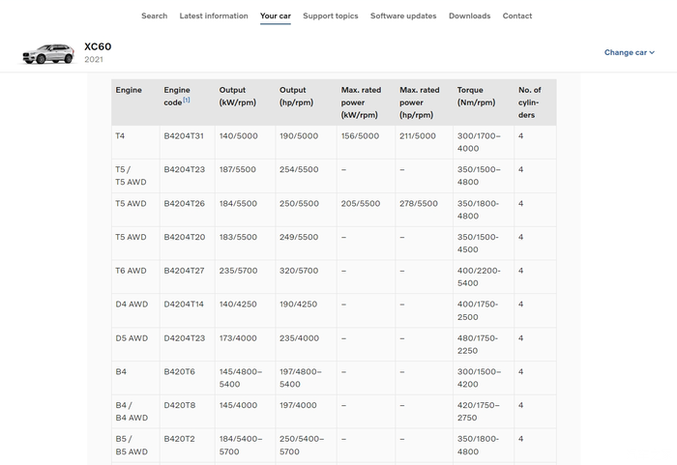Viewport: 677px width, 465px height.
Task: Open footnote 1 beside Engine code
Action: [x=187, y=100]
